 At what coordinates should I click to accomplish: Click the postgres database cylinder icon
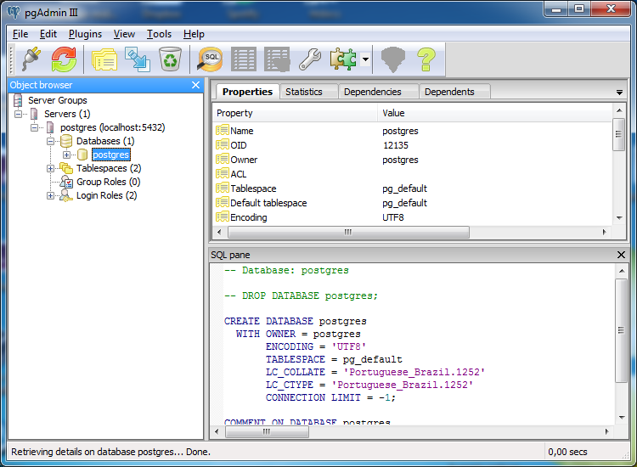(82, 155)
